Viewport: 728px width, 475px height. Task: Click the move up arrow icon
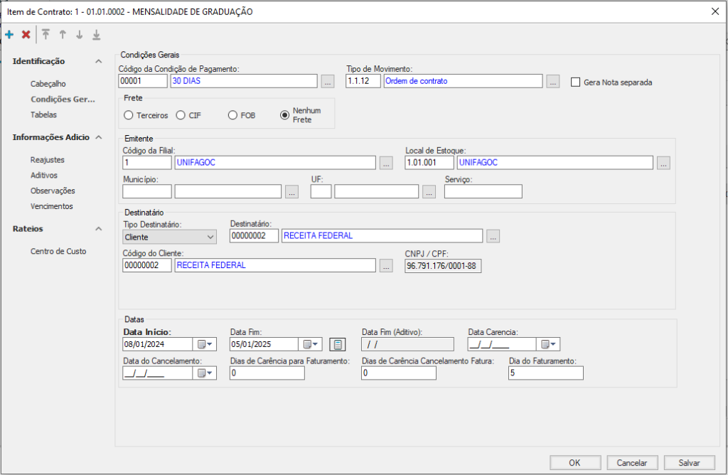click(x=63, y=34)
